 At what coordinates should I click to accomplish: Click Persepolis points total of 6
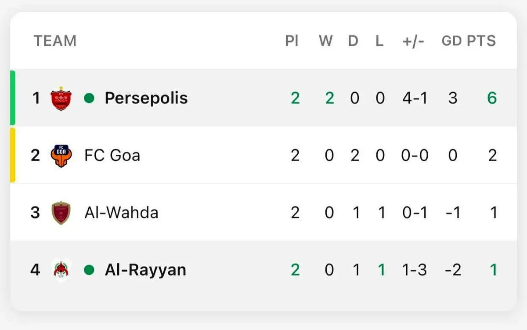tap(492, 98)
